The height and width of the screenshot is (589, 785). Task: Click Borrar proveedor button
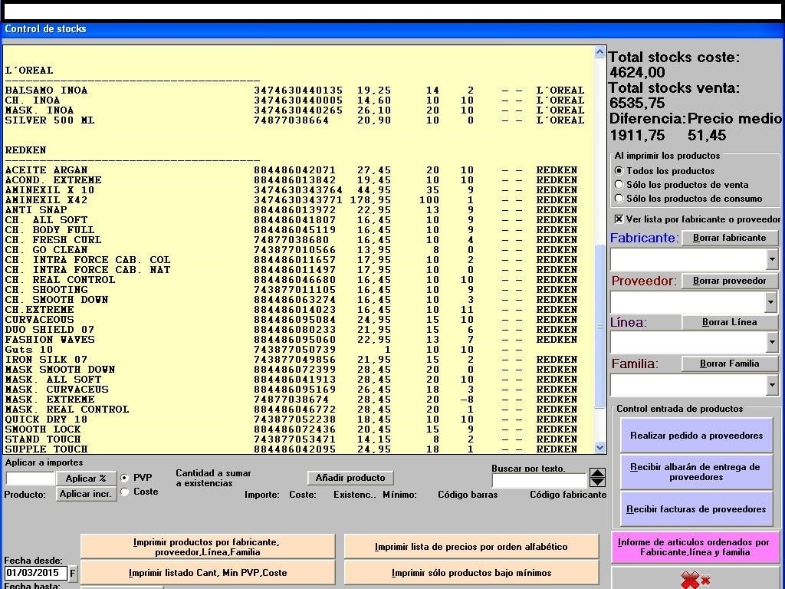(x=730, y=281)
